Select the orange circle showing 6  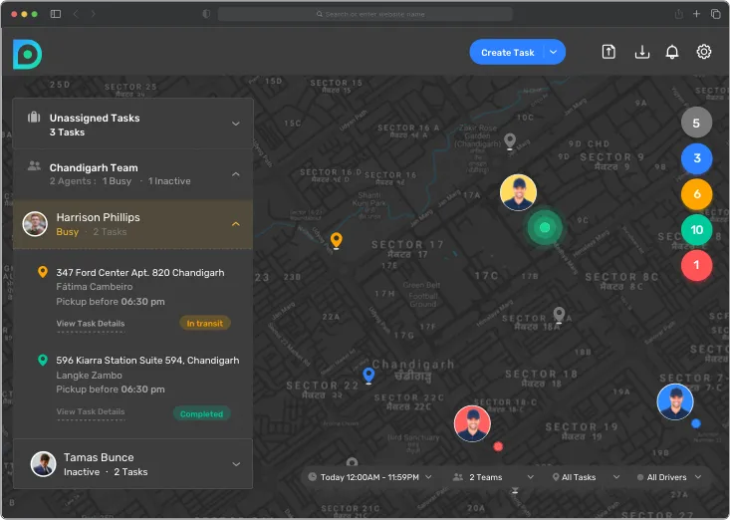tap(697, 194)
